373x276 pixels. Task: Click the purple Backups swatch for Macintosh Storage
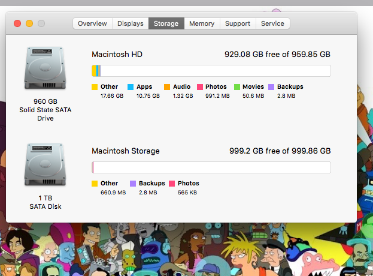133,183
